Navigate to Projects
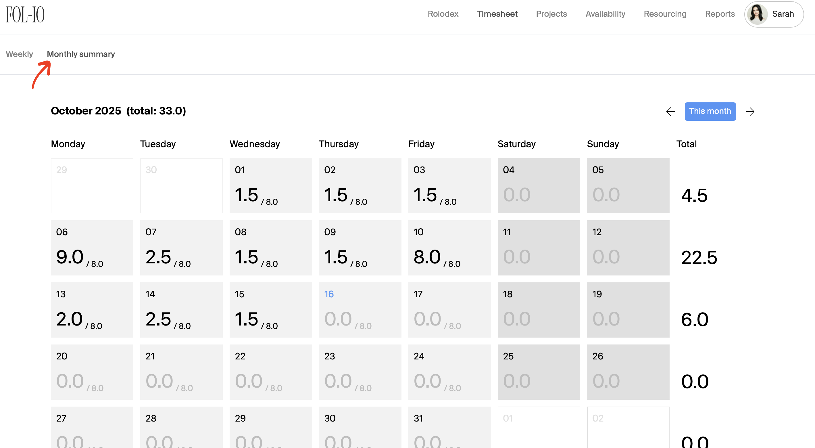This screenshot has height=448, width=815. [551, 14]
